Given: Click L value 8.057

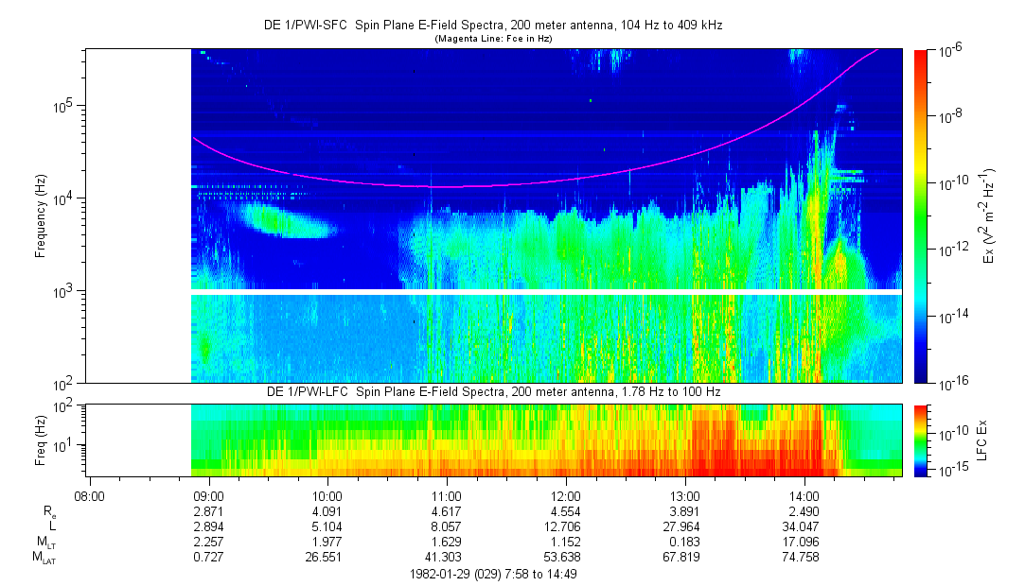Looking at the screenshot, I should pos(447,526).
